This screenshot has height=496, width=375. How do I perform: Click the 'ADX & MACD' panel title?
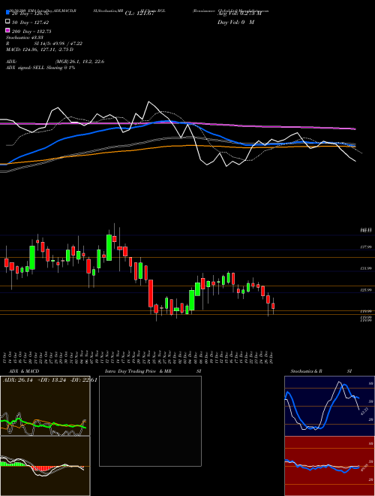point(24,371)
